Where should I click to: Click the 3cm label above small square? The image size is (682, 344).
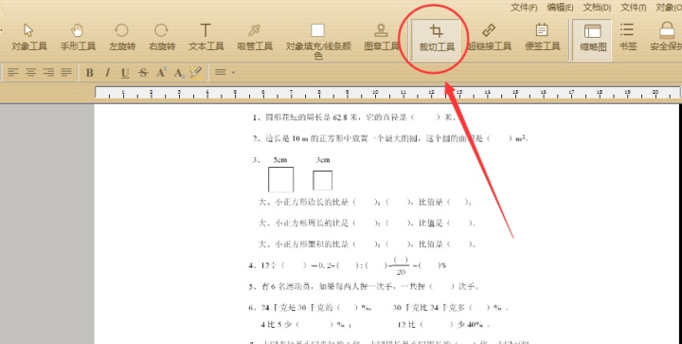(323, 160)
